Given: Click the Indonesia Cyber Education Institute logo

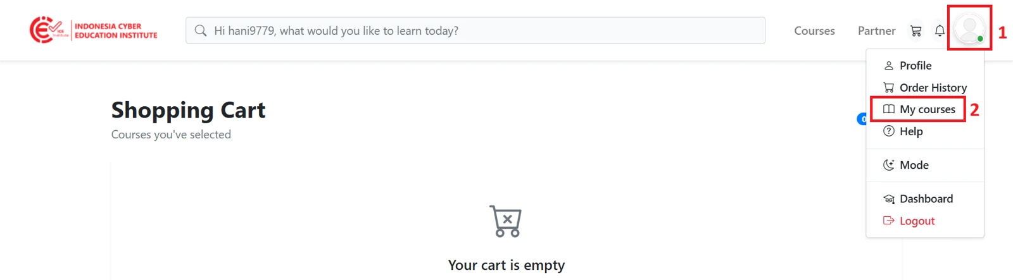Looking at the screenshot, I should point(94,30).
